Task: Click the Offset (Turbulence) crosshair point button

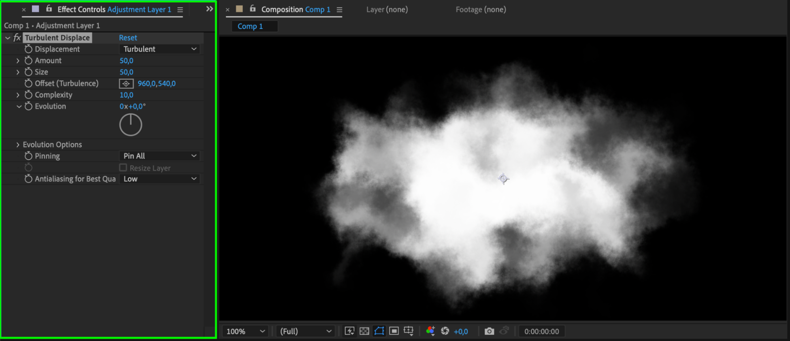Action: click(x=126, y=84)
